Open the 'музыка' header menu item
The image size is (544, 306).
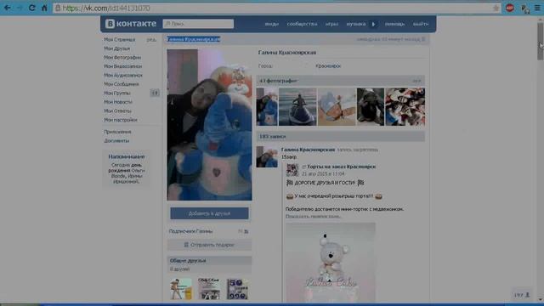point(356,24)
